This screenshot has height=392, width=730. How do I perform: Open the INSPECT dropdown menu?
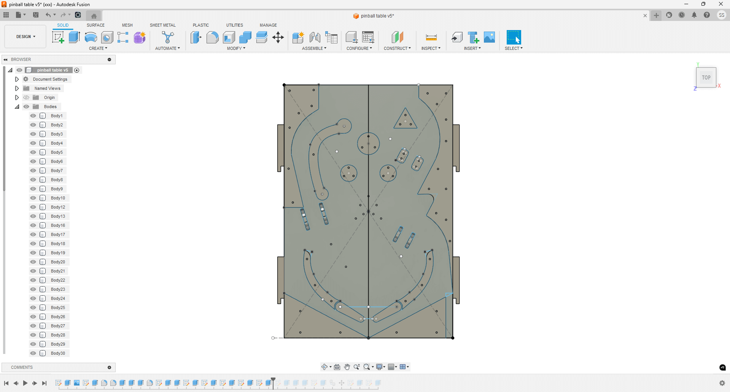pos(431,48)
